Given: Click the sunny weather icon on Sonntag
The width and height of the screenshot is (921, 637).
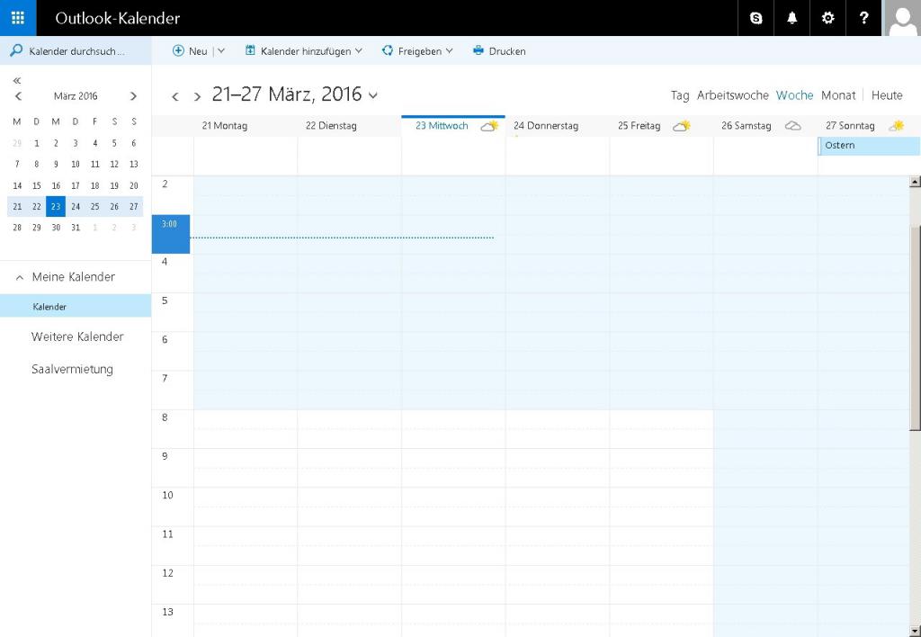Looking at the screenshot, I should (897, 126).
